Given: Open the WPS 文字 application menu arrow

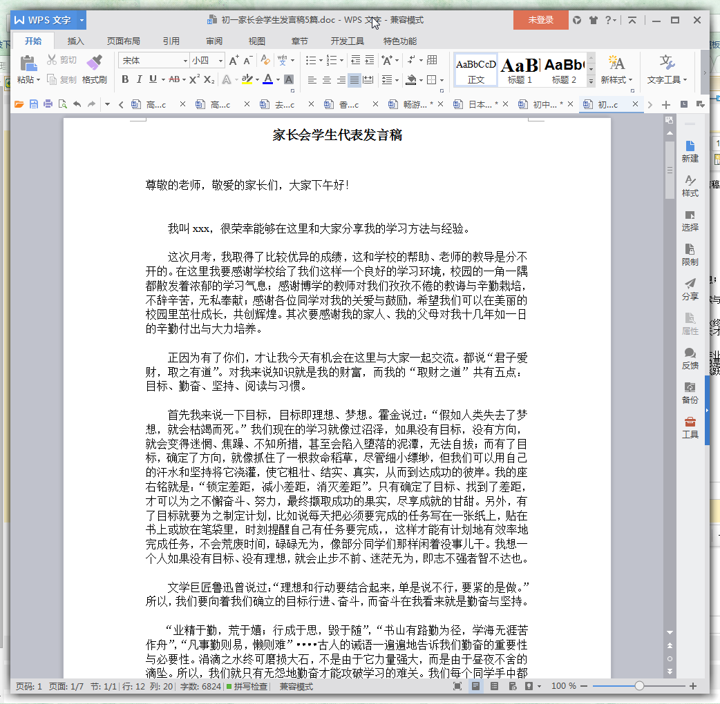Looking at the screenshot, I should [82, 20].
